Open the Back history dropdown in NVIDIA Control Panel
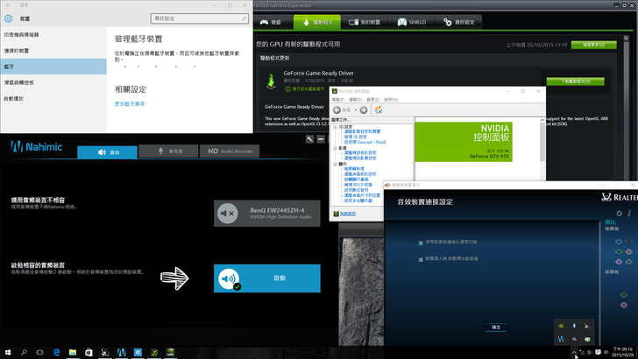This screenshot has height=359, width=638. [x=356, y=110]
